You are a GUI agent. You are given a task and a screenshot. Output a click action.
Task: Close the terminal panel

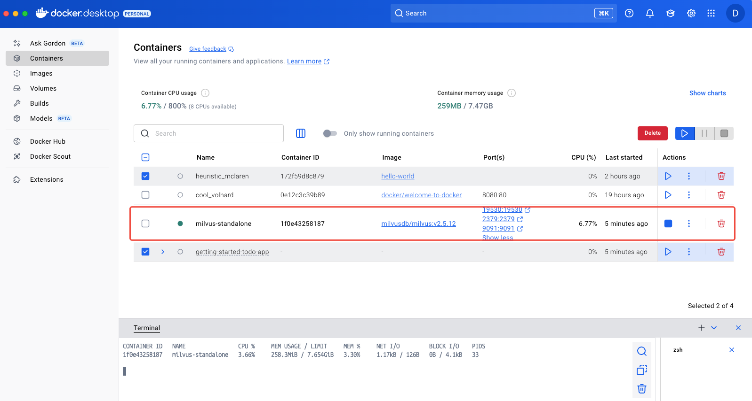click(738, 328)
